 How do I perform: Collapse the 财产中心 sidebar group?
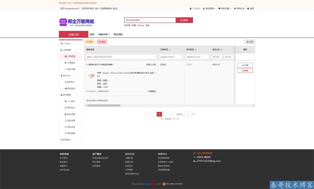point(71,76)
